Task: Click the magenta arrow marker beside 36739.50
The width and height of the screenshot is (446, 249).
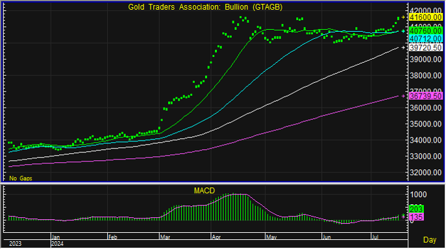Action: pos(403,96)
